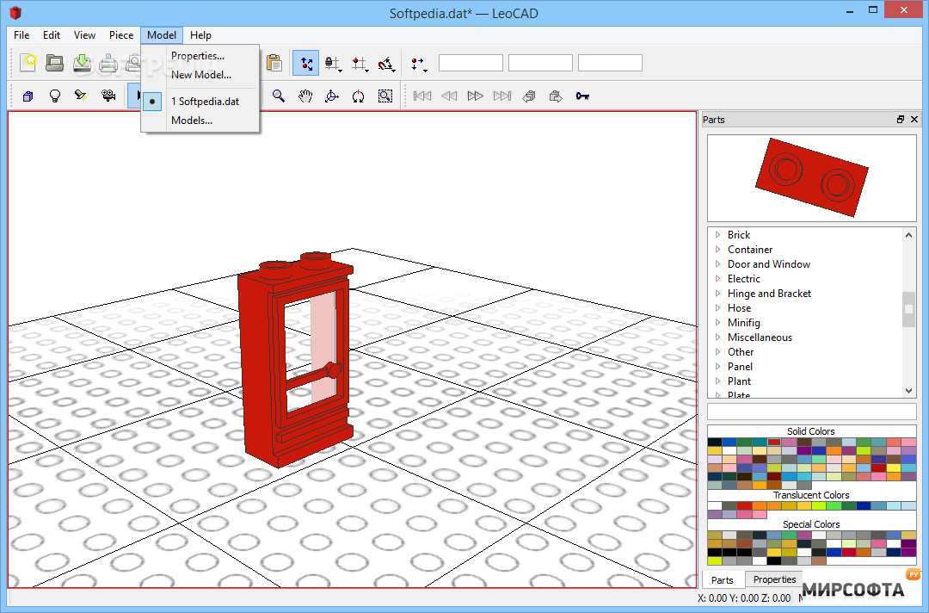
Task: Select the Zoom magnifier tool
Action: click(279, 96)
